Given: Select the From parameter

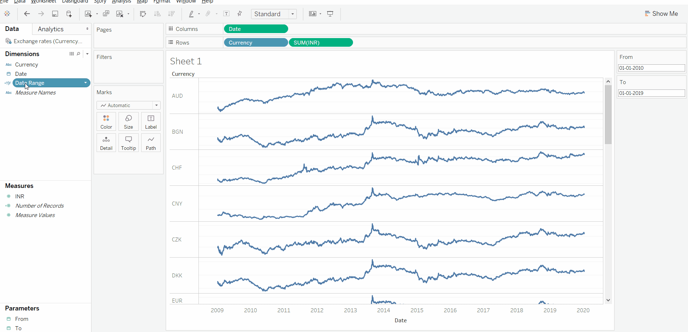Looking at the screenshot, I should [22, 319].
